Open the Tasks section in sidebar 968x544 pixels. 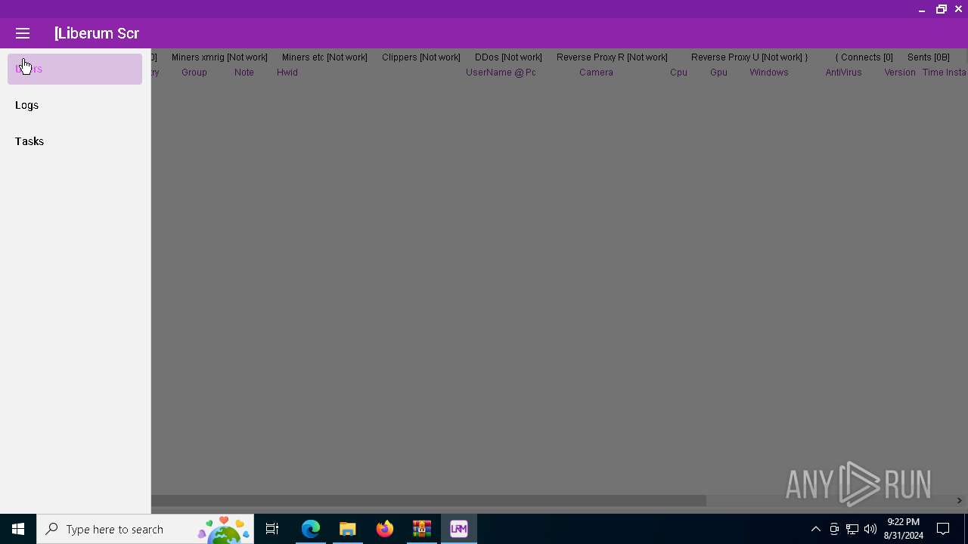tap(74, 141)
